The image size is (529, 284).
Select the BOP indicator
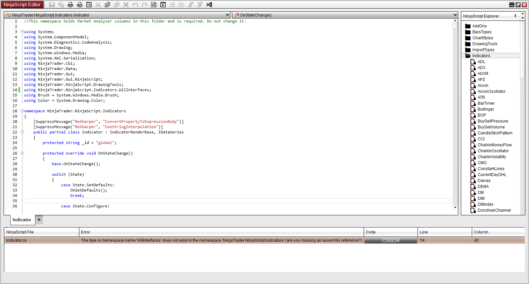(x=482, y=115)
